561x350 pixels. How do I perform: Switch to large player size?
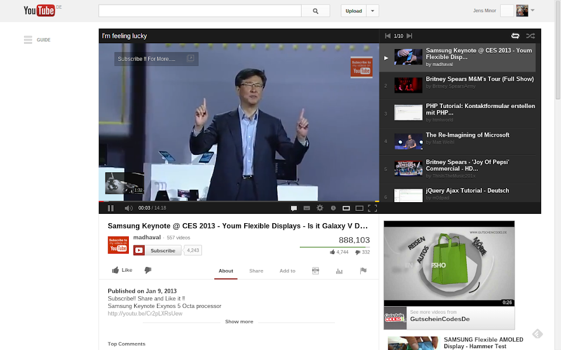pyautogui.click(x=359, y=208)
